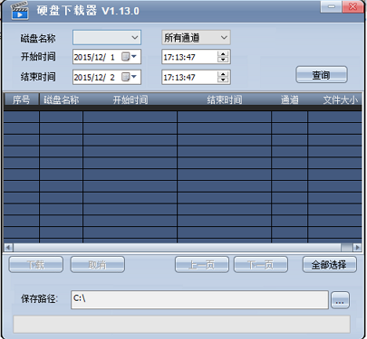Open calendar picker for 结束时间 date
Viewport: 367px width, 339px height.
pyautogui.click(x=130, y=77)
